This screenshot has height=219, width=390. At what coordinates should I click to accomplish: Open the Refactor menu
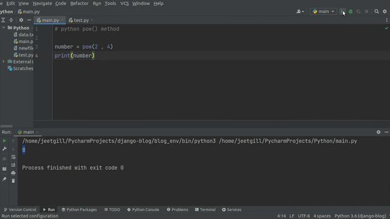pyautogui.click(x=79, y=4)
